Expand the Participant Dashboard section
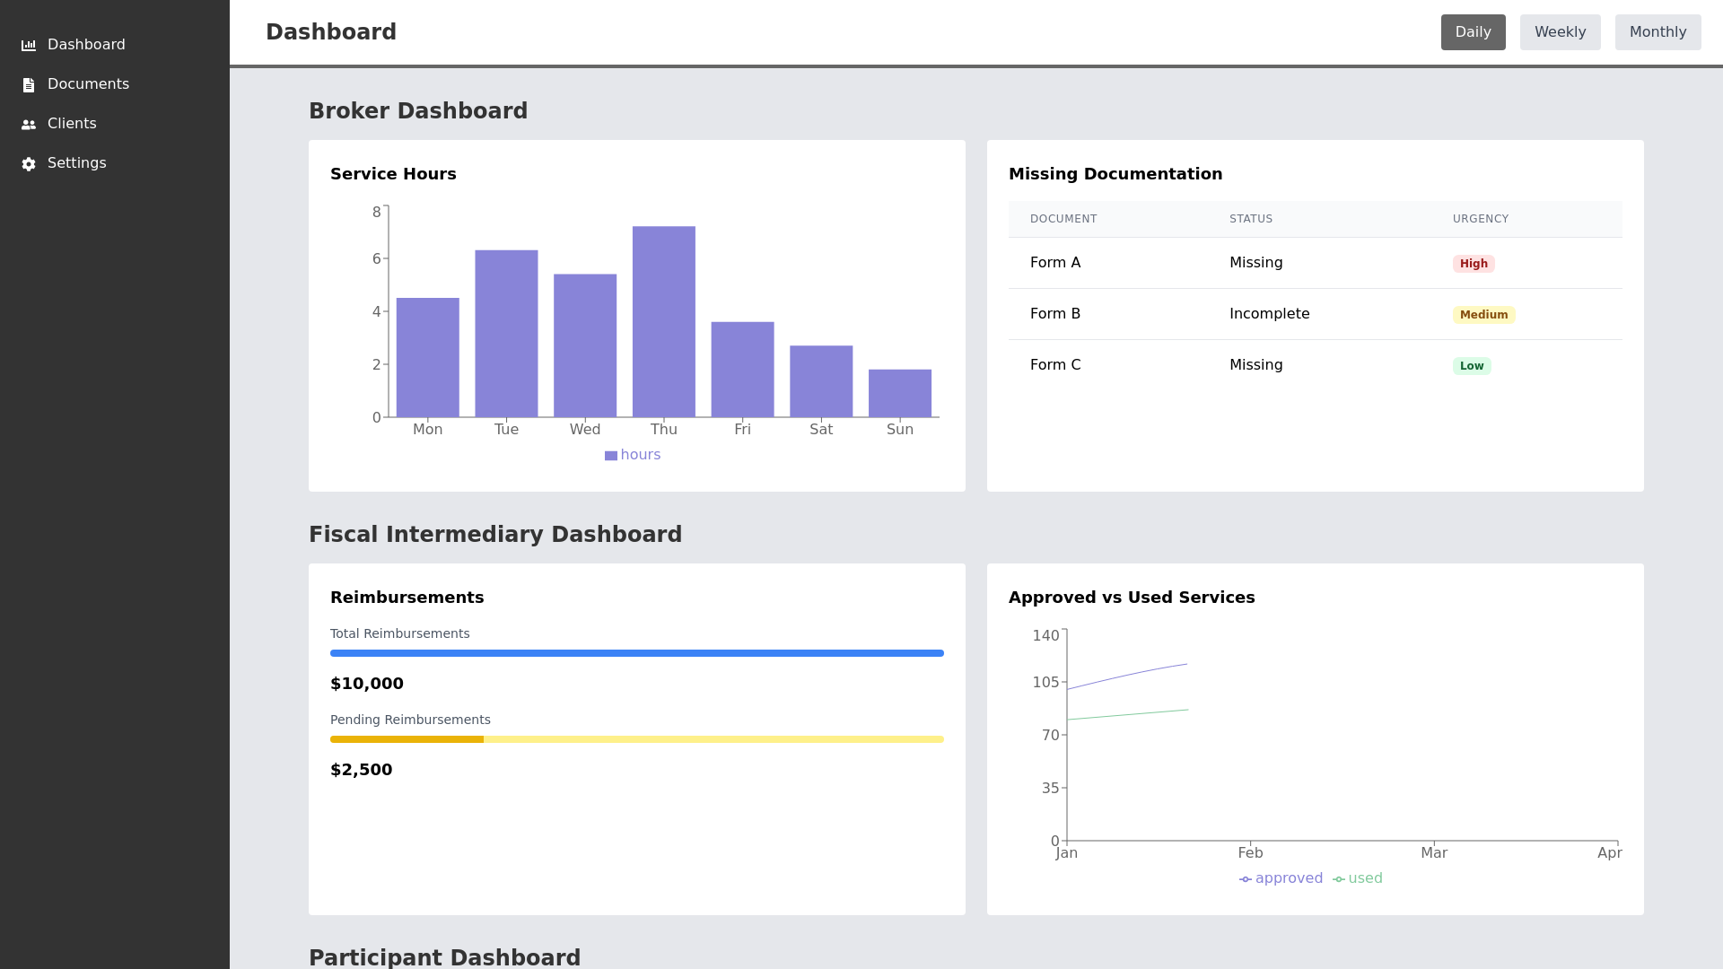 pyautogui.click(x=445, y=957)
